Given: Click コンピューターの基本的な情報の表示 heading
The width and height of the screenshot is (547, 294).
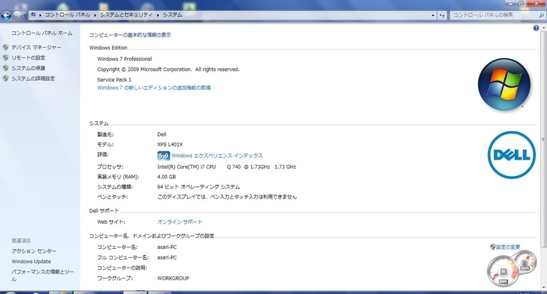Looking at the screenshot, I should 130,35.
